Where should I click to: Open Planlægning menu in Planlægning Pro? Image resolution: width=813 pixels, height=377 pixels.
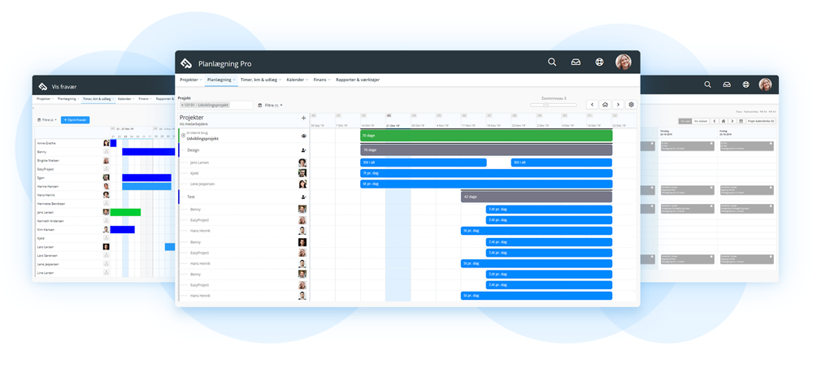pyautogui.click(x=221, y=80)
